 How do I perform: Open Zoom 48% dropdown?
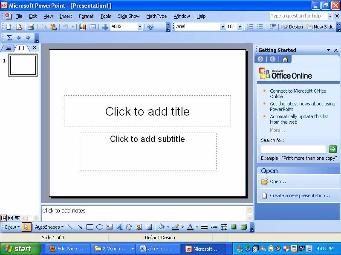point(140,27)
